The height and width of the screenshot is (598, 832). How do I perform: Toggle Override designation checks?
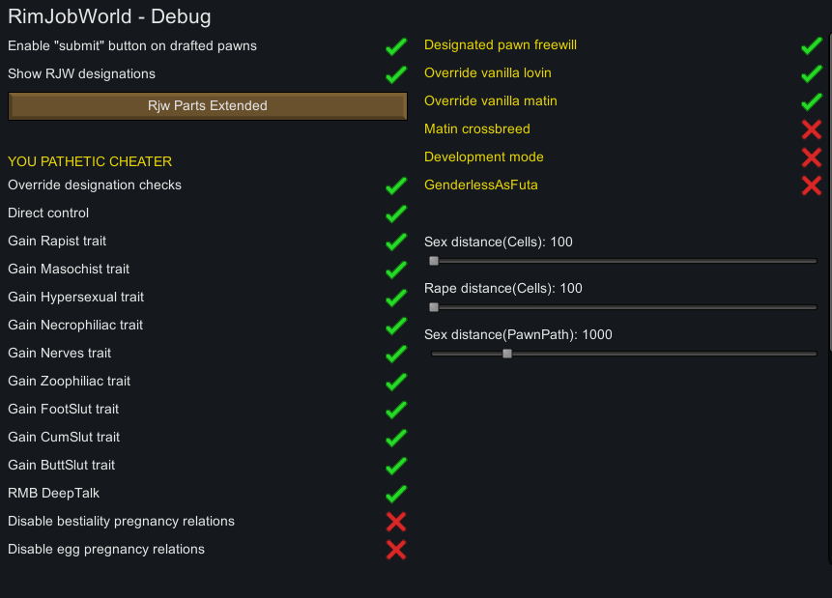pyautogui.click(x=395, y=185)
